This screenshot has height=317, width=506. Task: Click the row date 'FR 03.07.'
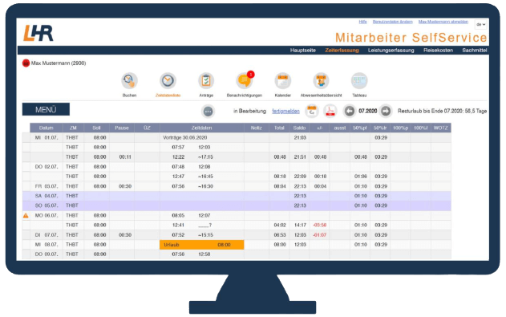click(47, 186)
